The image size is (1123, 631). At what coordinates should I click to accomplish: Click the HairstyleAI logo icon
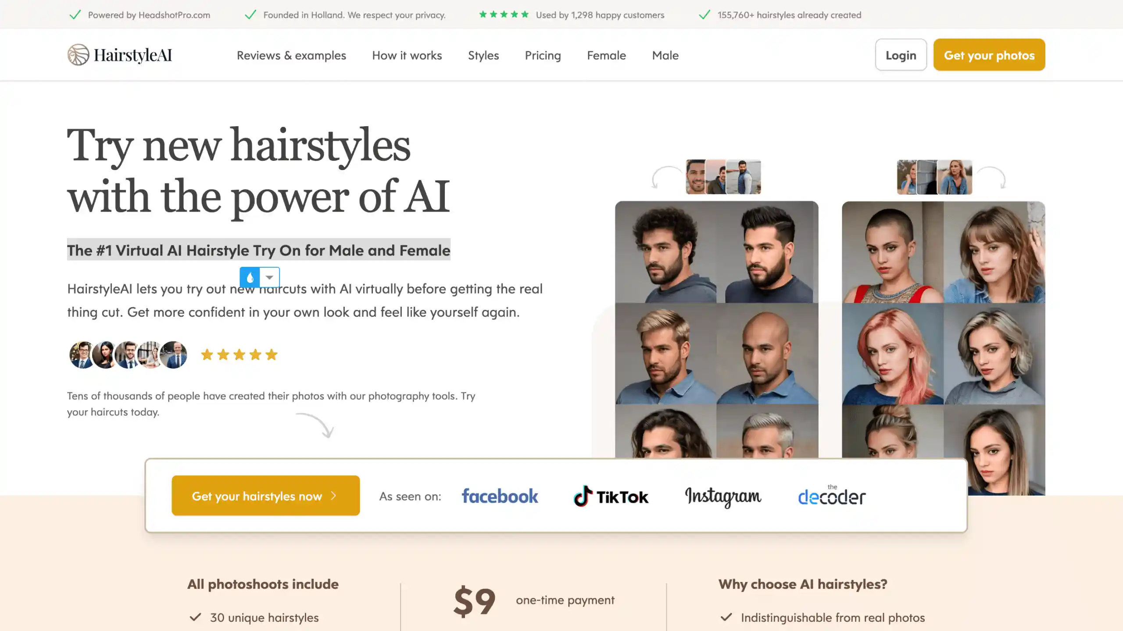coord(78,55)
